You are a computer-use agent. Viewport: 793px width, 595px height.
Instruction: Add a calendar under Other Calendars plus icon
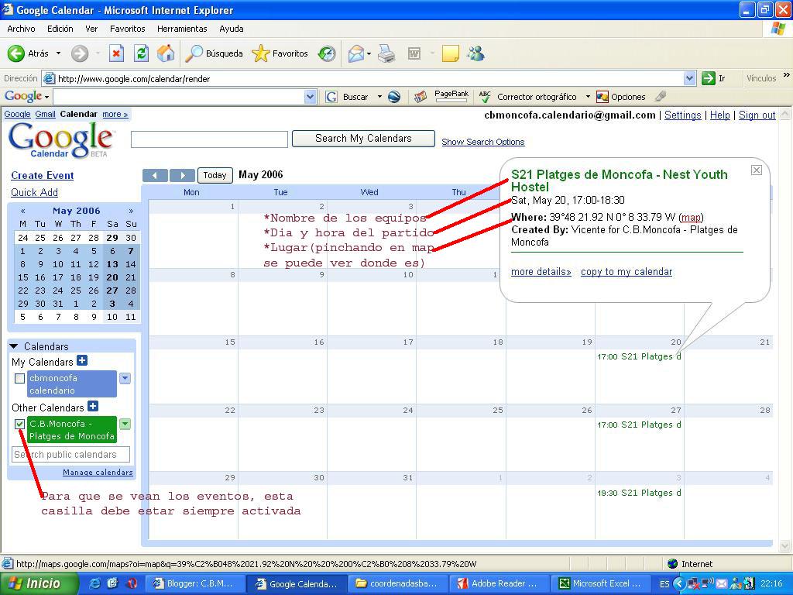point(93,406)
